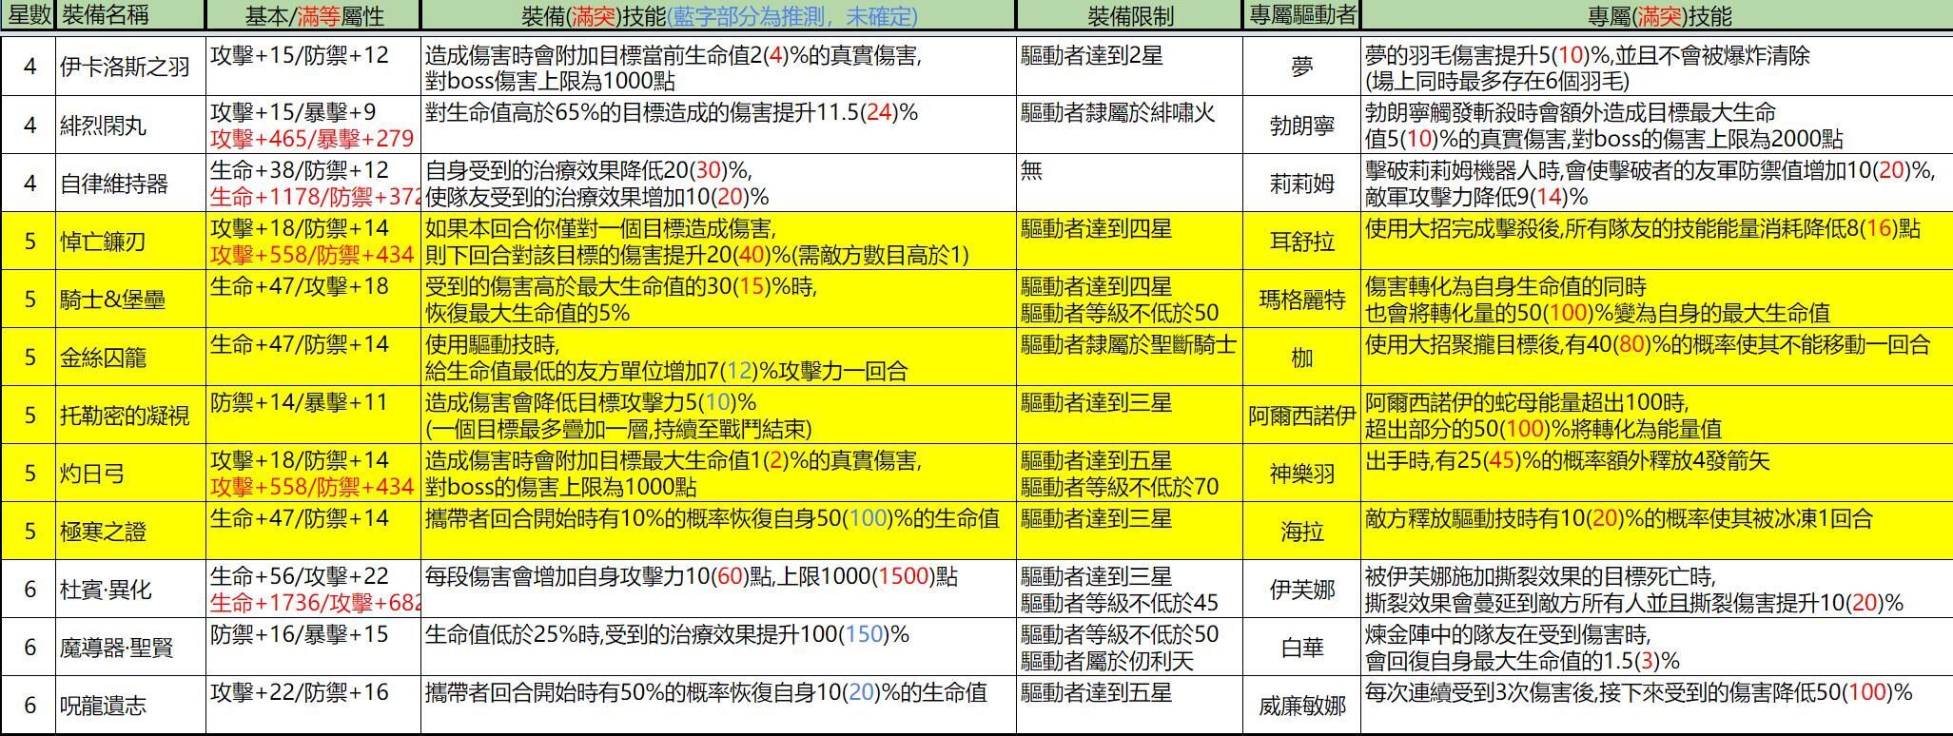Click the 悼亡鐮刃 cell
Screen dimensions: 1953x736
click(130, 241)
